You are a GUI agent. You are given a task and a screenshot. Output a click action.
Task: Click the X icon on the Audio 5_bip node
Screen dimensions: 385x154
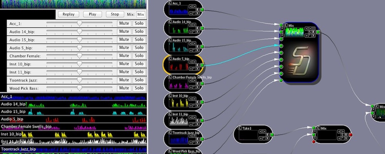198,69
